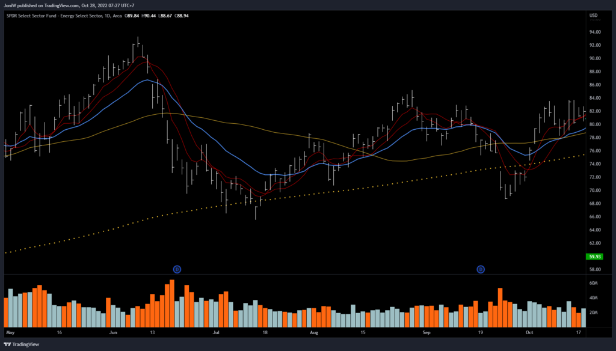The height and width of the screenshot is (351, 616).
Task: Click the 94.00 price scale label
Action: pyautogui.click(x=595, y=32)
